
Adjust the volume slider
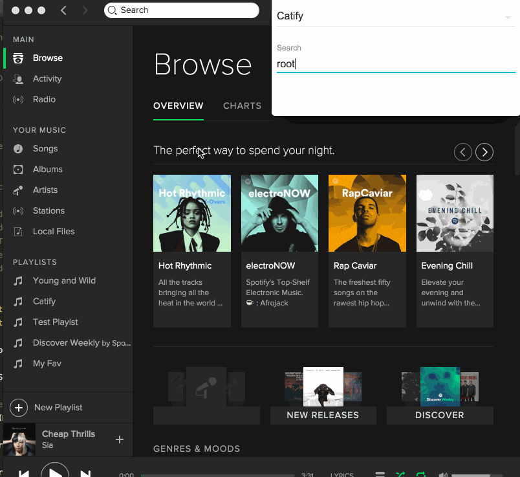pyautogui.click(x=477, y=476)
